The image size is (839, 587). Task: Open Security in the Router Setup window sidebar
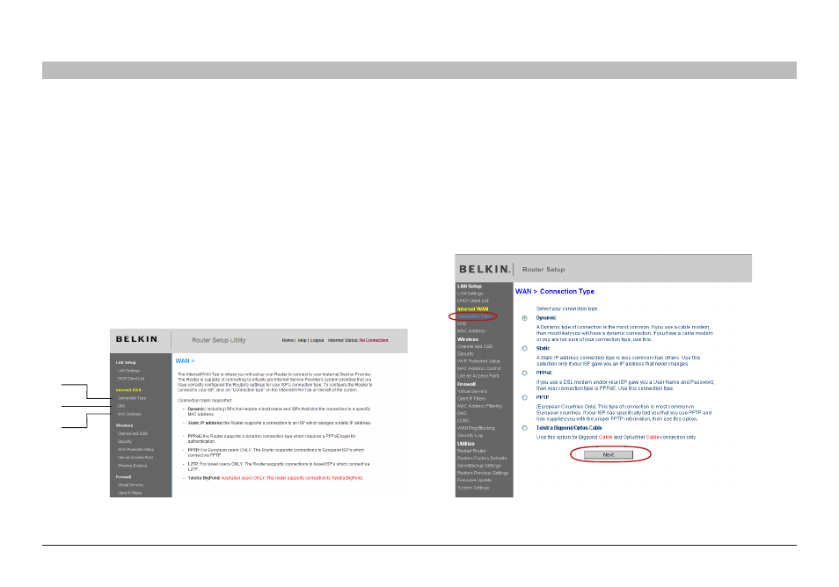coord(465,354)
